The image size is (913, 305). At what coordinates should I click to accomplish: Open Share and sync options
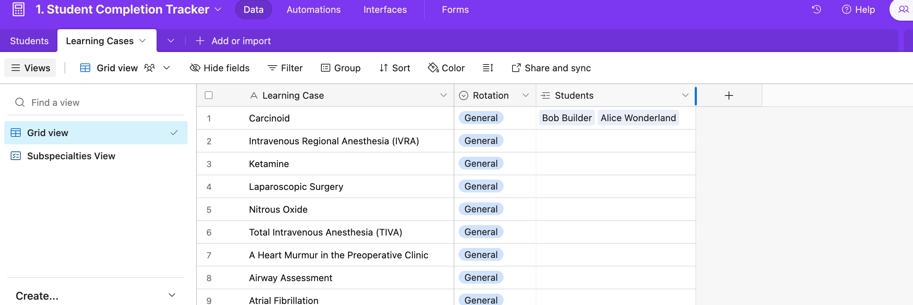click(551, 68)
